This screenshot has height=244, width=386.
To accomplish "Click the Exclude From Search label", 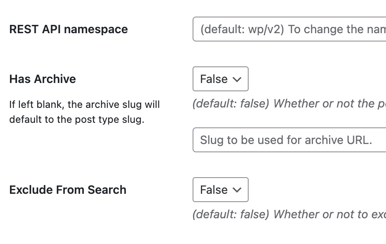I will [68, 190].
